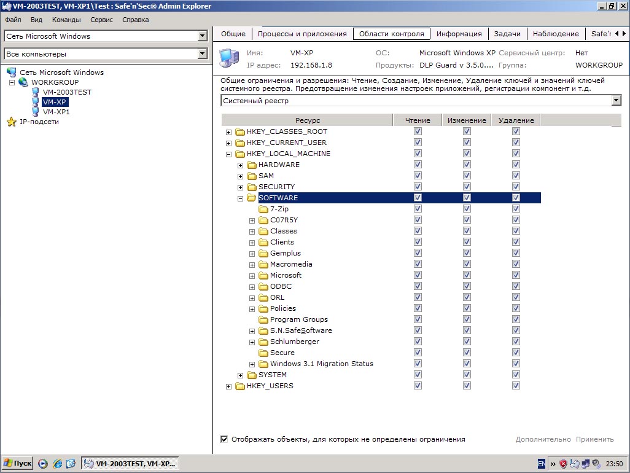
Task: Click the HKEY_CLASSES_ROOT folder icon
Action: click(240, 131)
